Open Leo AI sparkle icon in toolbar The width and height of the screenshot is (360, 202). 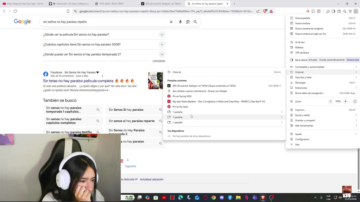click(x=345, y=11)
